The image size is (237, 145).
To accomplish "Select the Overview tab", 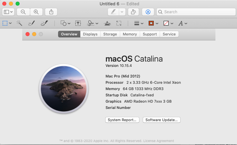I will pos(69,34).
